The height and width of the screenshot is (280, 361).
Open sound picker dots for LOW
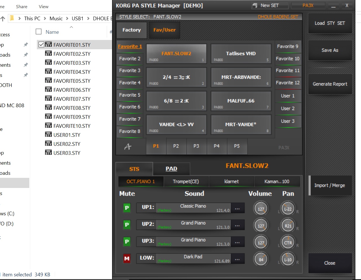pos(237,259)
